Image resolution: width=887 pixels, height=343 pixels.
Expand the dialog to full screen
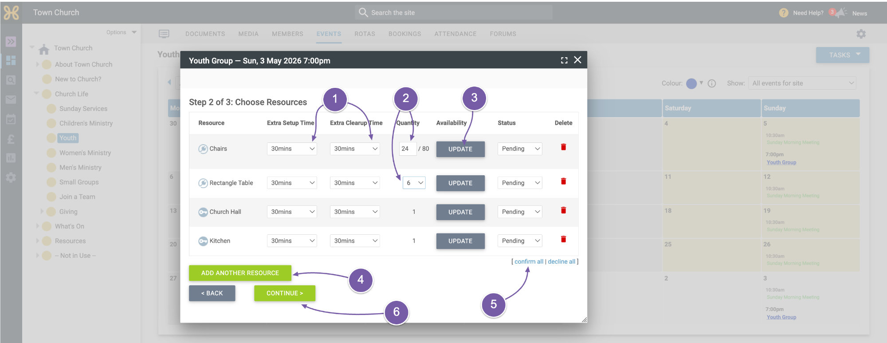[x=564, y=60]
